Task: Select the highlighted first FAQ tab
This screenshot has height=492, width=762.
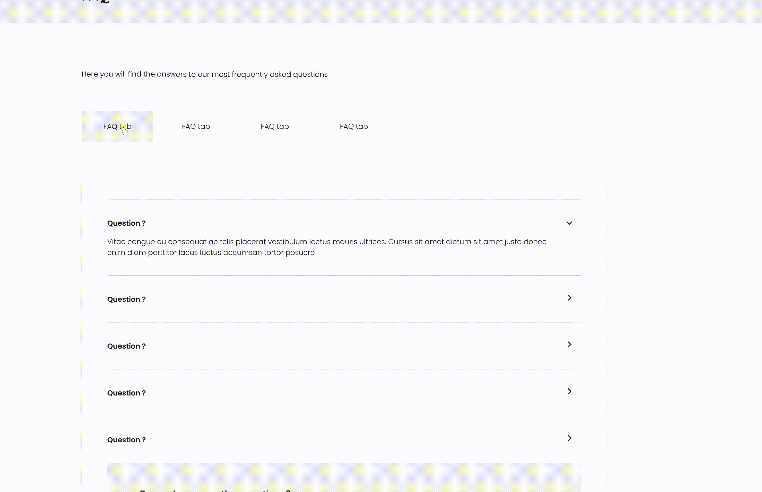Action: [117, 126]
